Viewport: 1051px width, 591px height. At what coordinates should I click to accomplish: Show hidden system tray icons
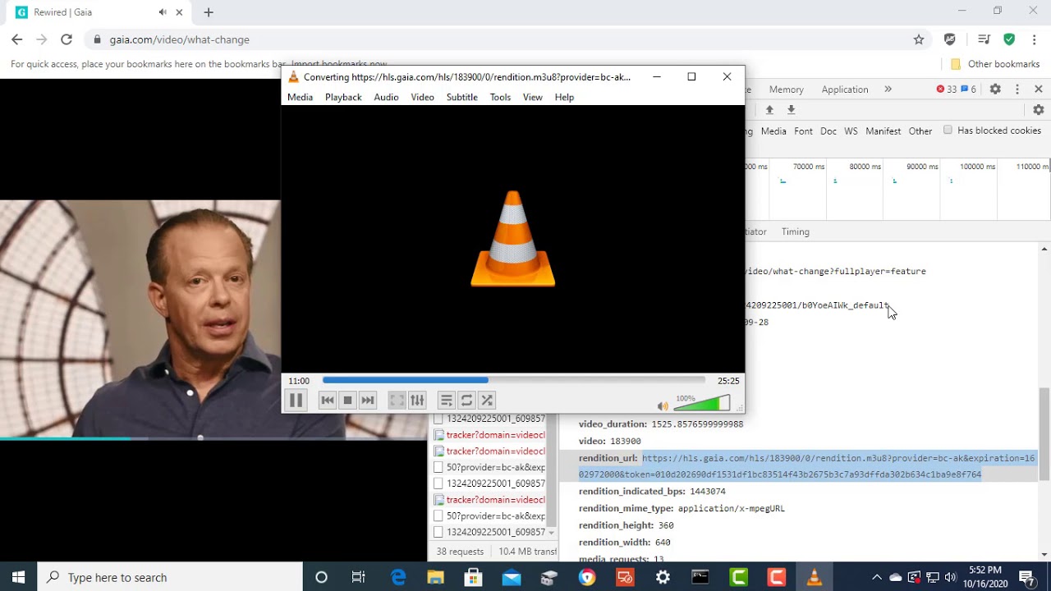coord(876,577)
